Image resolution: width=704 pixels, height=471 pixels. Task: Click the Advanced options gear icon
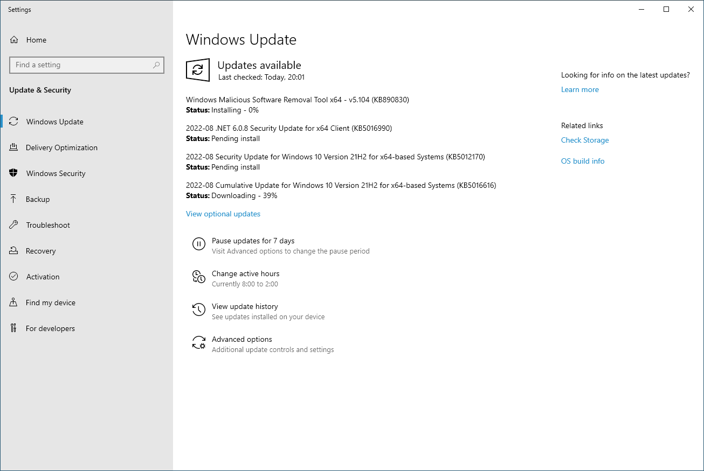point(199,343)
